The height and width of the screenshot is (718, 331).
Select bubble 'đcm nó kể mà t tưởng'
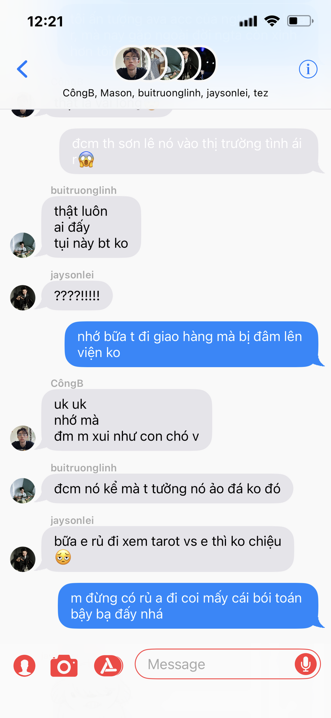tap(167, 488)
